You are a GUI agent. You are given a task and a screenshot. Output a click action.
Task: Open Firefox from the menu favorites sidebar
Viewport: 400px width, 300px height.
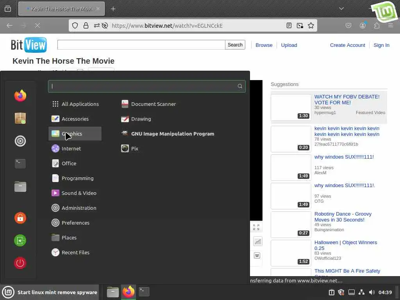(x=20, y=96)
